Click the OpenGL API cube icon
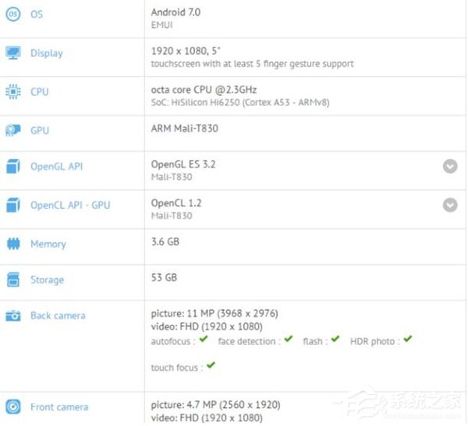The image size is (468, 426). pos(13,166)
